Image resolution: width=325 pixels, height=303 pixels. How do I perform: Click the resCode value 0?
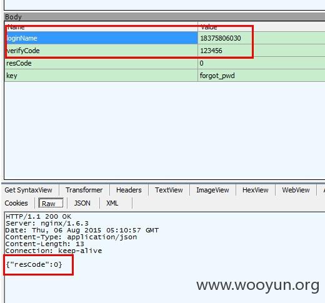tap(201, 63)
